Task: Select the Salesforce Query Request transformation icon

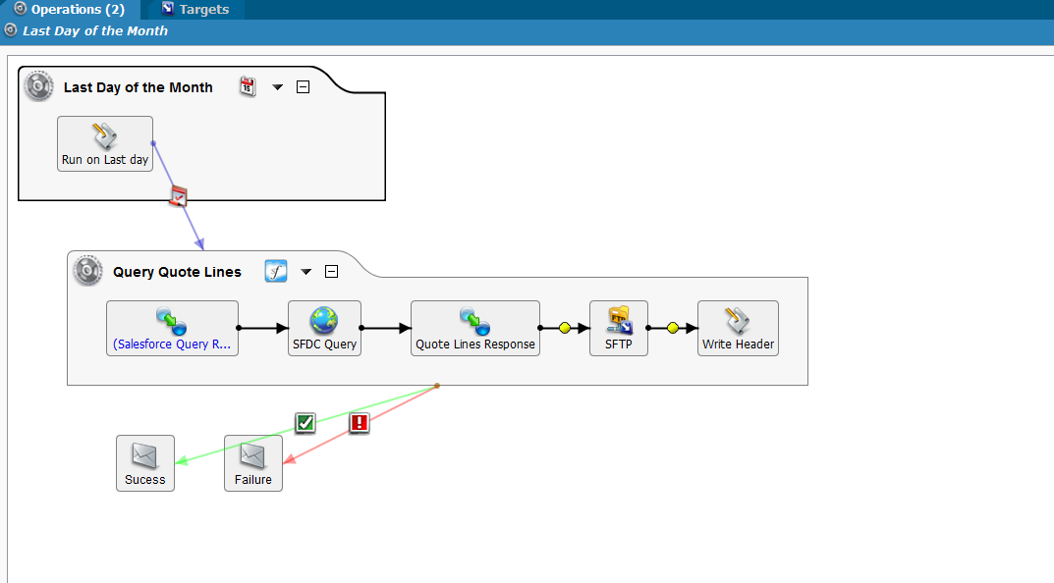Action: 171,321
